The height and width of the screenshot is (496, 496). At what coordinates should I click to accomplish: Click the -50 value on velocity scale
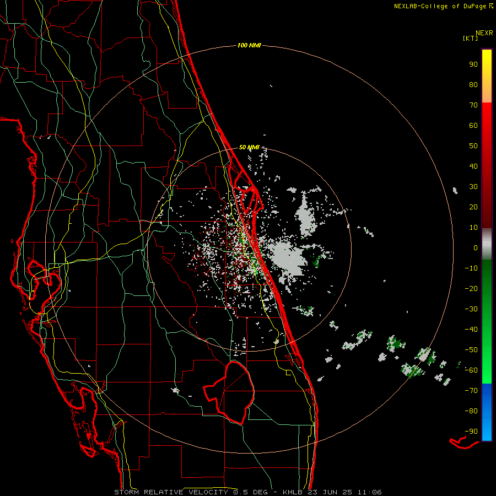click(471, 350)
